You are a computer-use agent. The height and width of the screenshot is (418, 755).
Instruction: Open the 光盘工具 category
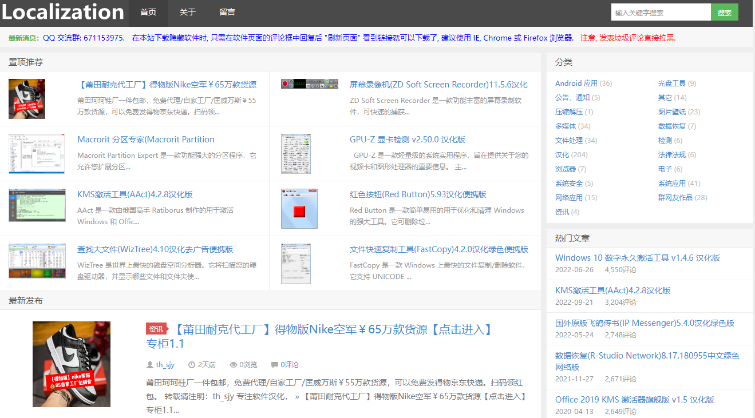[672, 83]
